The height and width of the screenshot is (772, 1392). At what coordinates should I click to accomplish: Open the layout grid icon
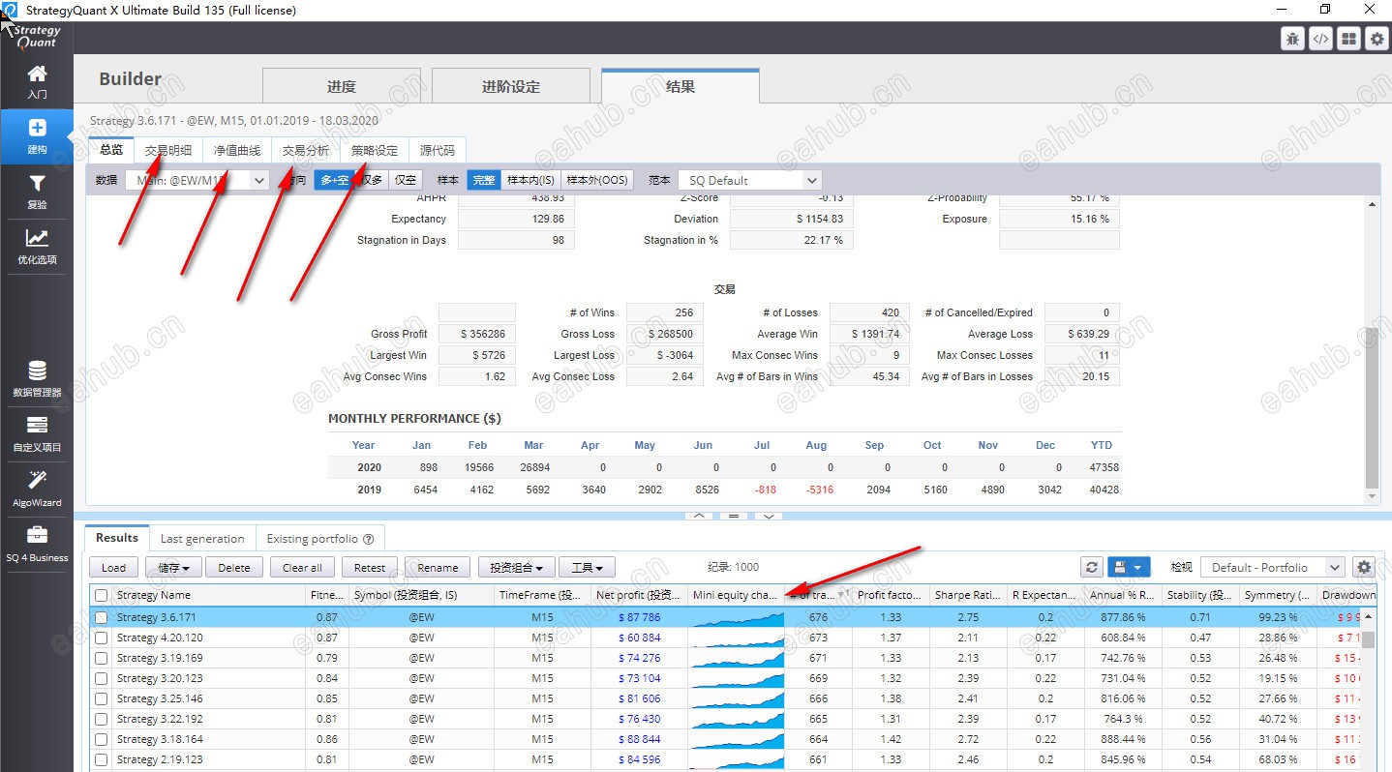(x=1348, y=39)
